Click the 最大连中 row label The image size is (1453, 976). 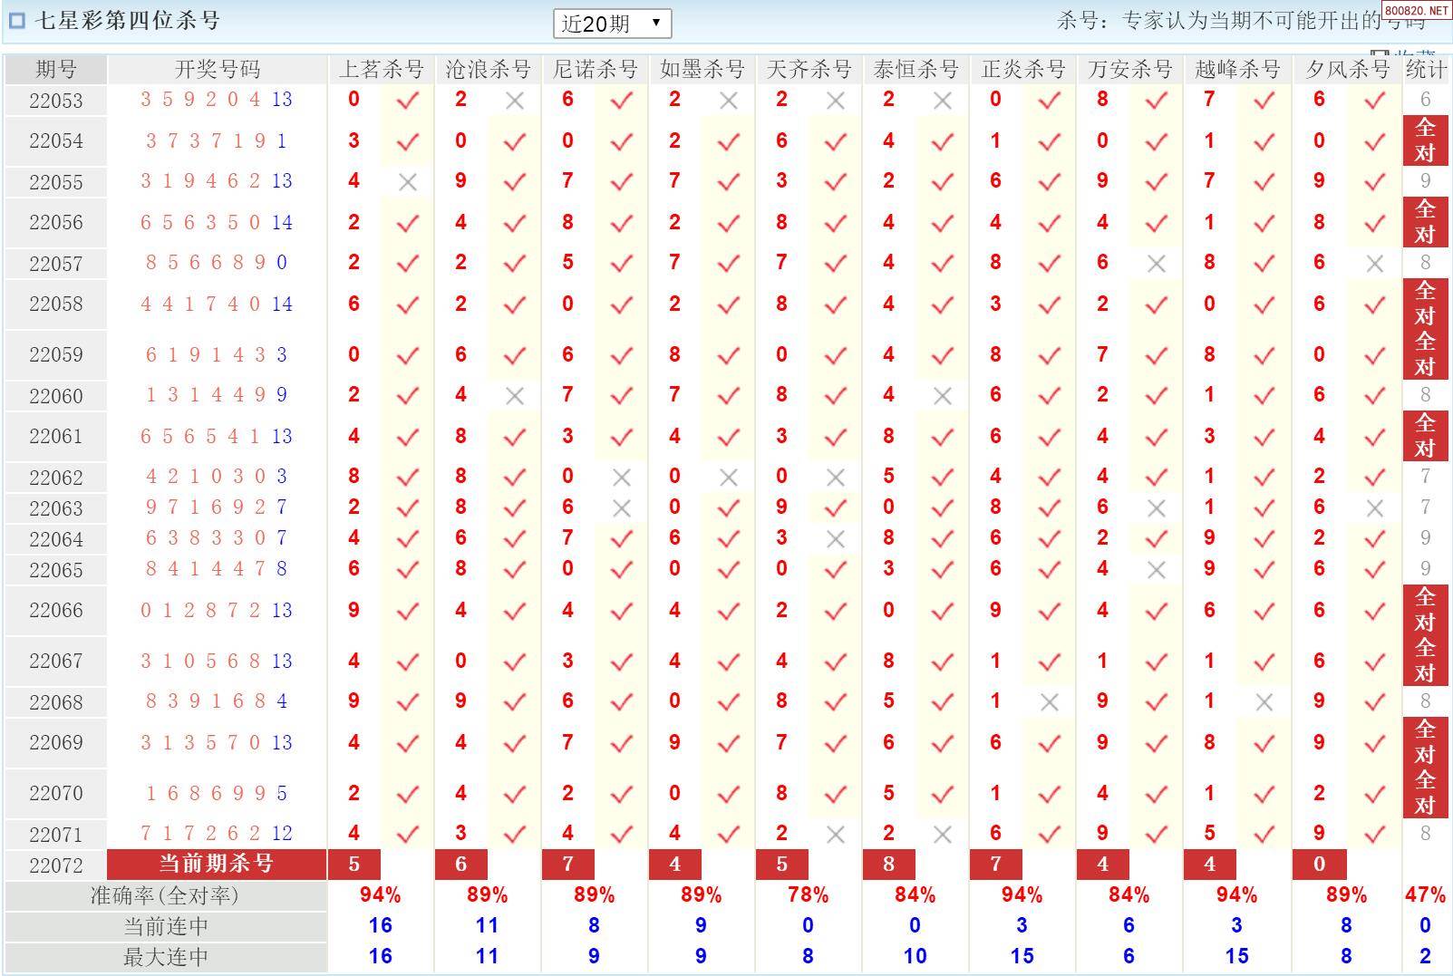click(165, 957)
